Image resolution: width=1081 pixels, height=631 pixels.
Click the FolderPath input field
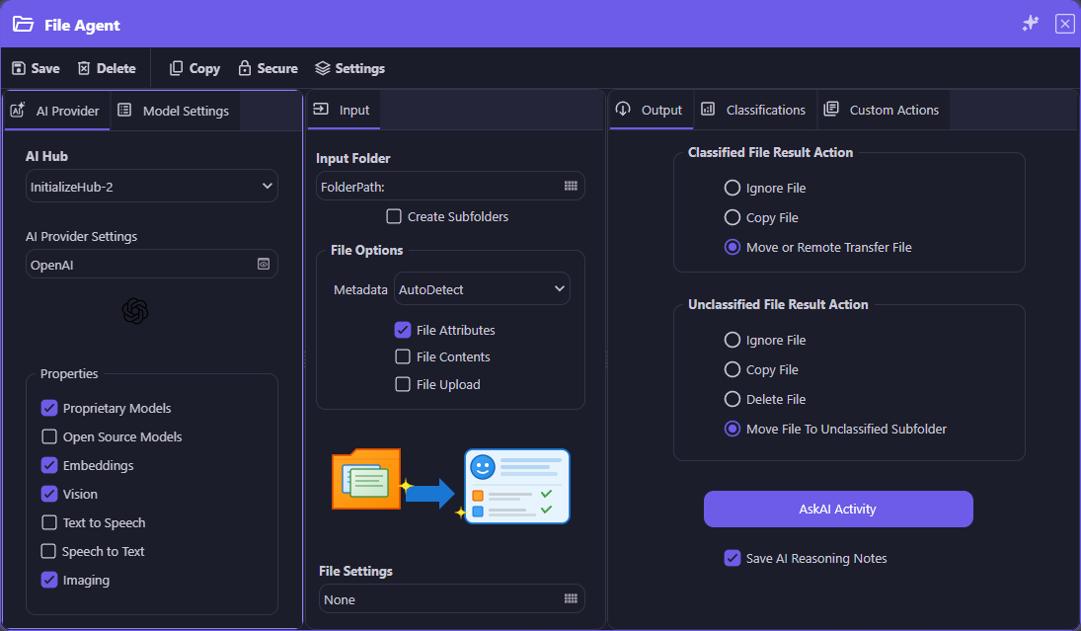(x=450, y=187)
